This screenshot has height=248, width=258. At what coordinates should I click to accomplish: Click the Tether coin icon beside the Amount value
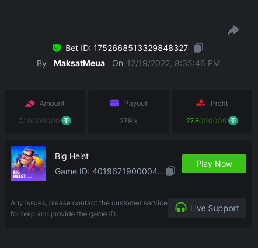67,120
